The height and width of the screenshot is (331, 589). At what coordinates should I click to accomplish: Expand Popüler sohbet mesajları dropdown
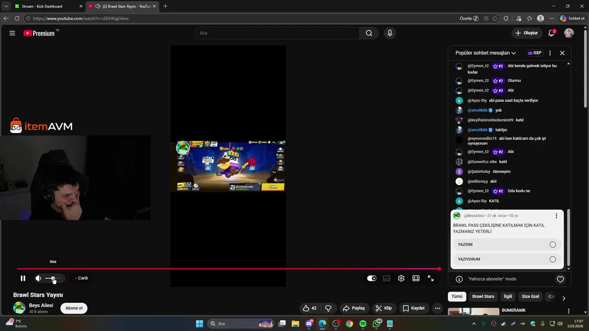coord(485,53)
